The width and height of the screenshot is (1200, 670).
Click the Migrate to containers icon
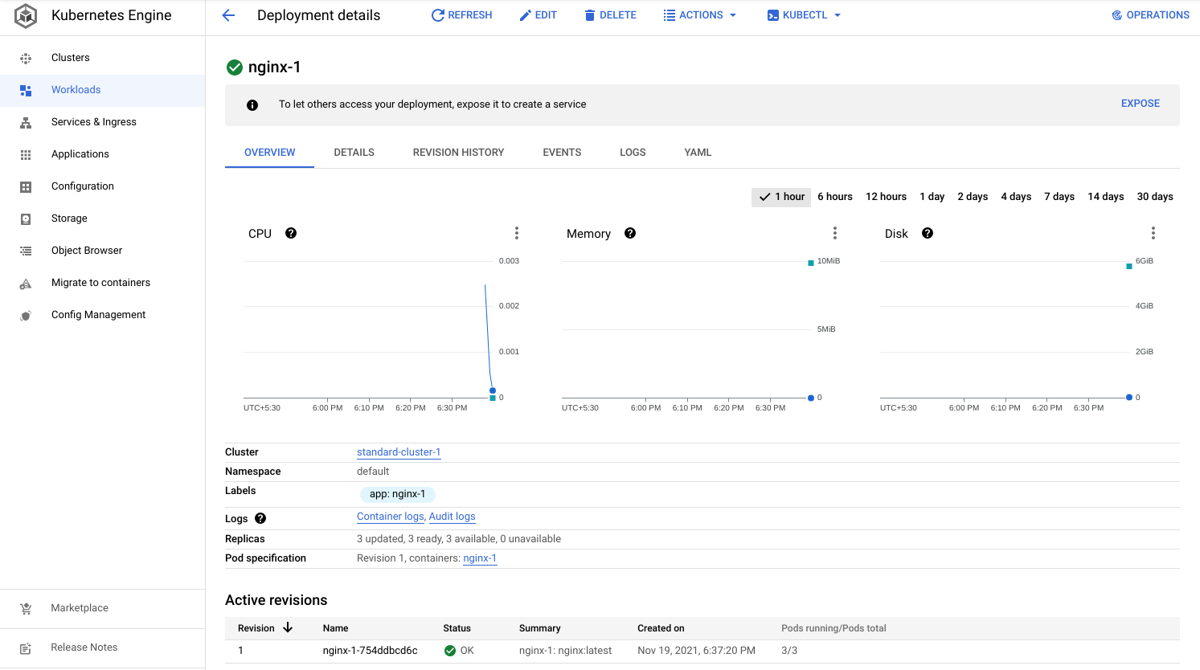pyautogui.click(x=26, y=283)
